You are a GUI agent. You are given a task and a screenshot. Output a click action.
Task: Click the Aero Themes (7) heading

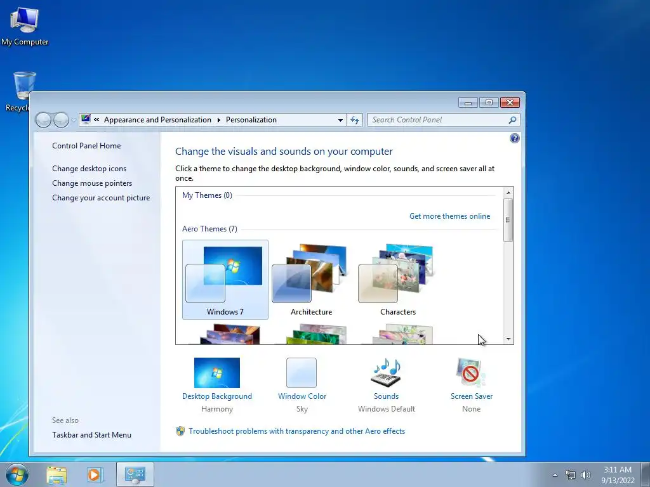(209, 229)
